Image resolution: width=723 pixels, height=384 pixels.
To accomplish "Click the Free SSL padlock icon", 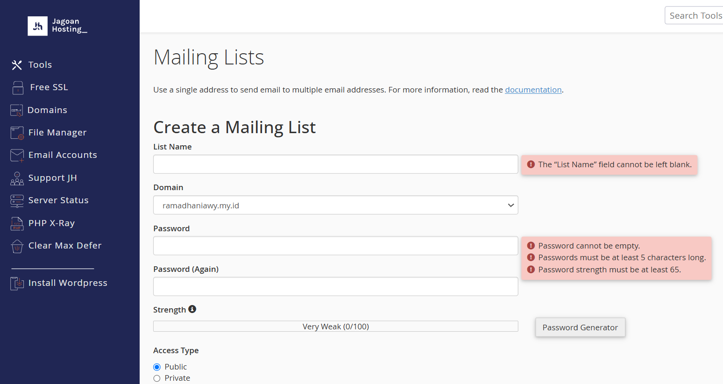I will [x=18, y=87].
